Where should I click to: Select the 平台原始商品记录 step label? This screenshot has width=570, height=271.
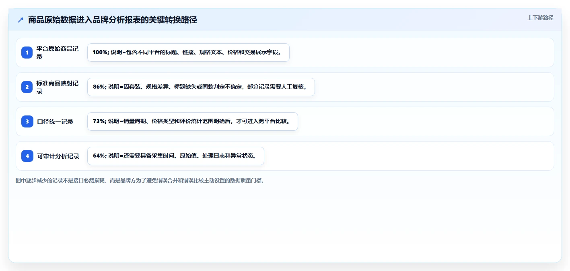pos(58,53)
